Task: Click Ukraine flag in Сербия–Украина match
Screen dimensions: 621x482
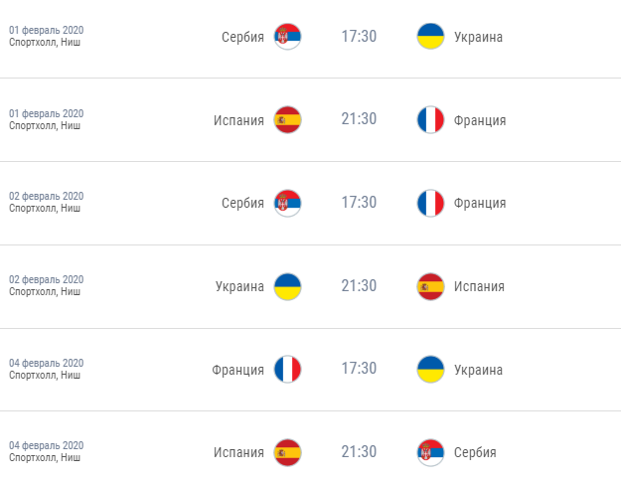Action: [430, 37]
